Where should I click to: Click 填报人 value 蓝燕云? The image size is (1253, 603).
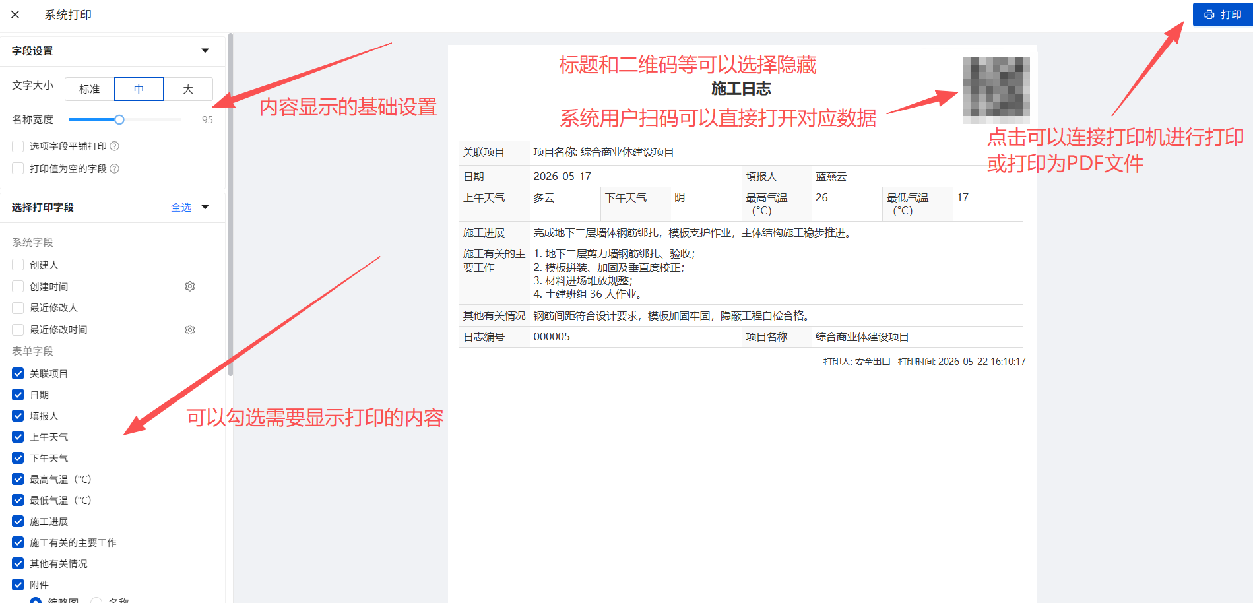click(x=831, y=176)
